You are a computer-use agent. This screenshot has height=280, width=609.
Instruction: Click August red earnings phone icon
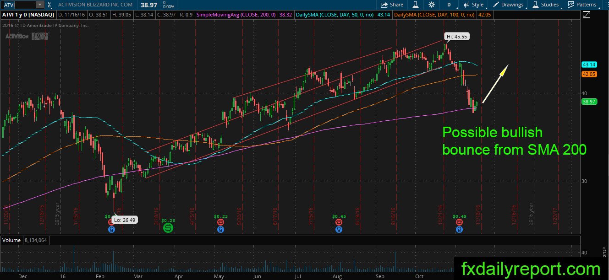coord(339,222)
